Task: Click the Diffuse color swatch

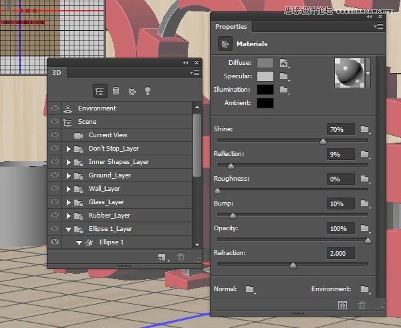Action: [x=265, y=63]
